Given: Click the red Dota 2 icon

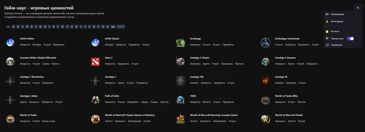Looking at the screenshot, I should (x=96, y=62).
